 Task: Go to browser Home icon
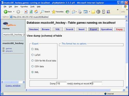(36, 12)
